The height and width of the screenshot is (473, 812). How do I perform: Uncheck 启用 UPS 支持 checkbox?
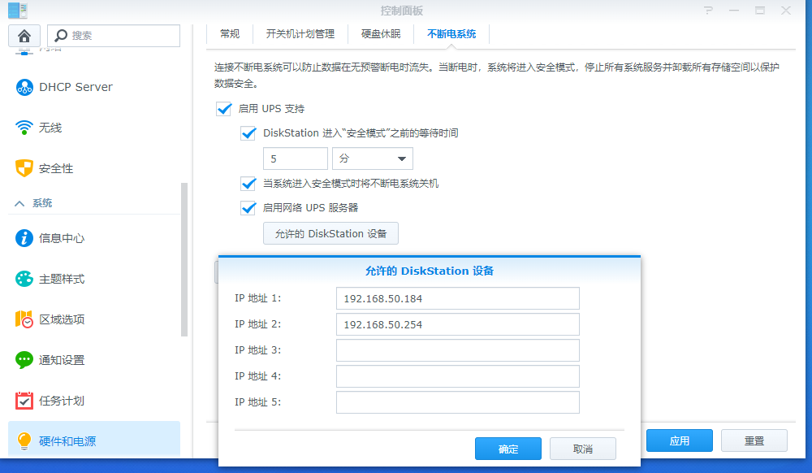click(224, 109)
